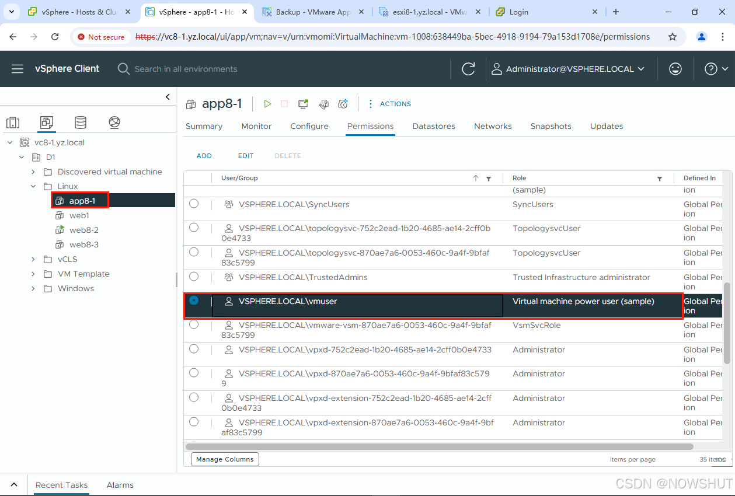This screenshot has width=735, height=496.
Task: Select radio for topologysvc-752c2ead row
Action: tap(194, 228)
